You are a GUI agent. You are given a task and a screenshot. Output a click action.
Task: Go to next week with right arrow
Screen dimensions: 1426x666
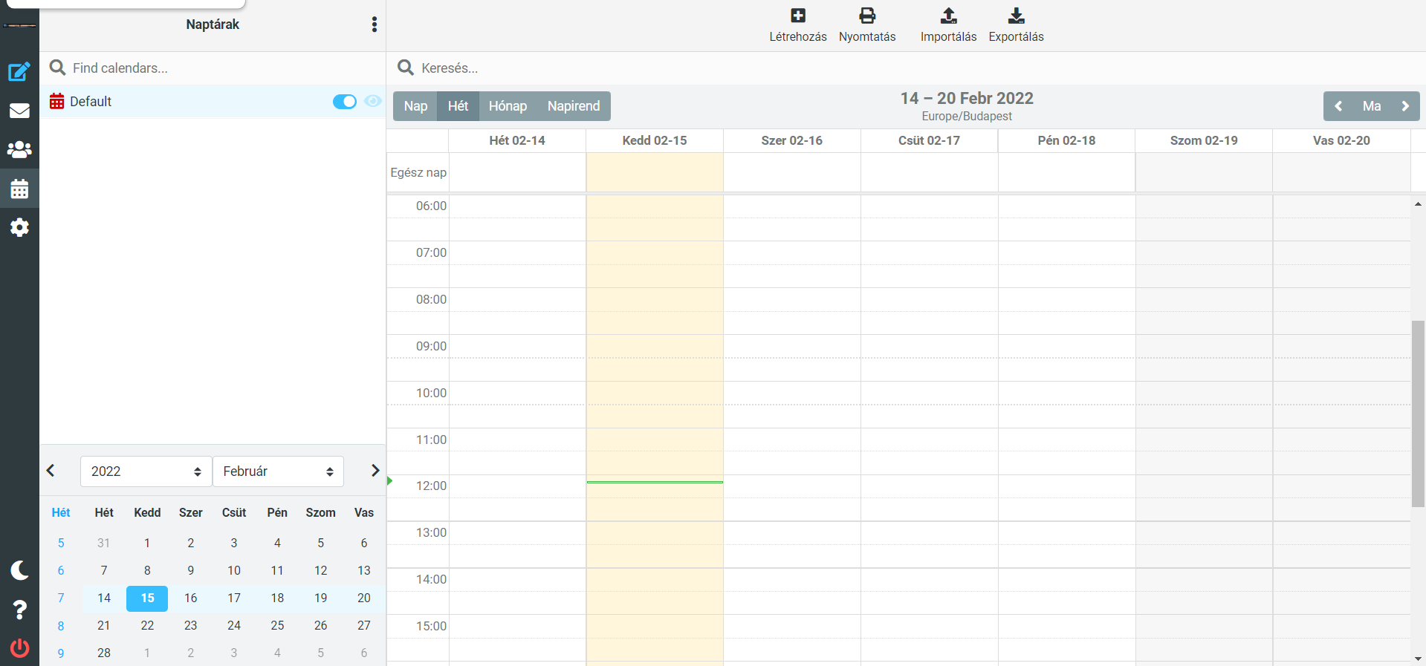1404,106
